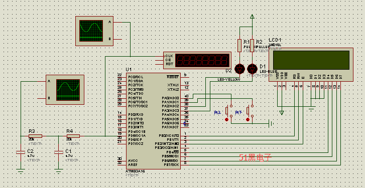Click the red actuator dot under 向上 button
The width and height of the screenshot is (365, 188).
pyautogui.click(x=227, y=119)
